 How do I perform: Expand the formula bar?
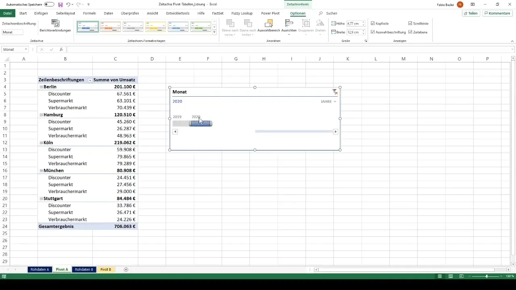click(512, 50)
